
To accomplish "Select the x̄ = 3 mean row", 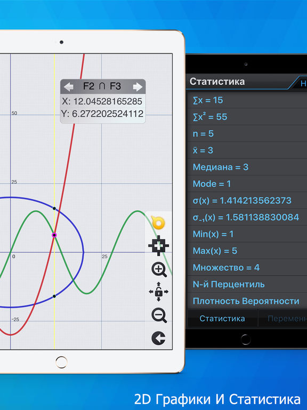I will 247,151.
